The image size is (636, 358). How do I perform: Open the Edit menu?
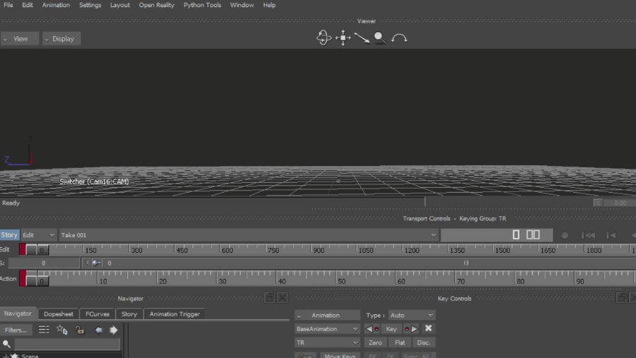point(27,5)
